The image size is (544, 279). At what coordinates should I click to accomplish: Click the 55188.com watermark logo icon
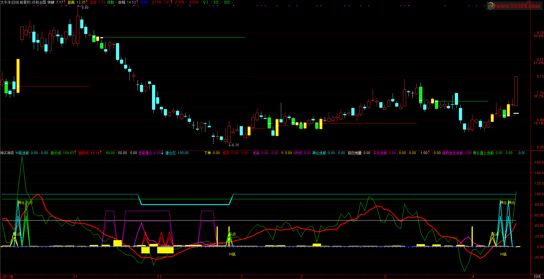click(491, 5)
